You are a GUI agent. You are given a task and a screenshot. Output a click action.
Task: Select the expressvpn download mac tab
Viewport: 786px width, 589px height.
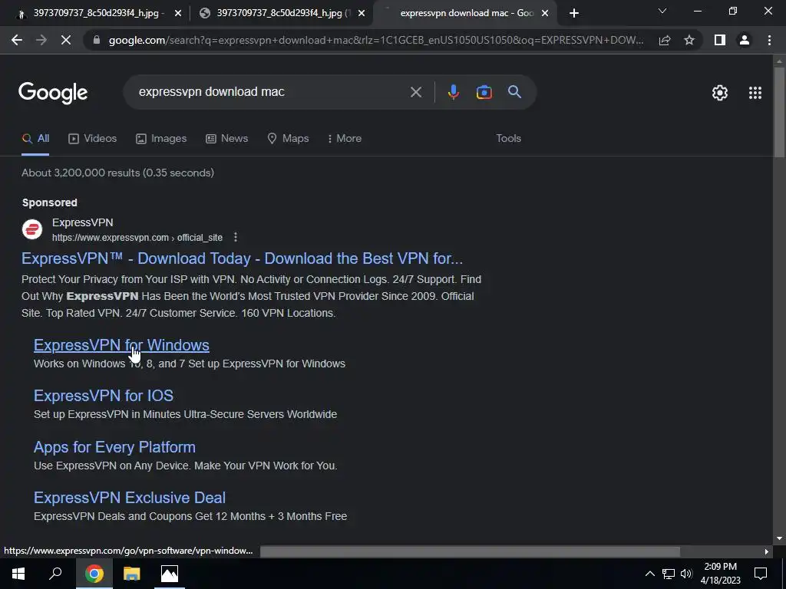[464, 14]
